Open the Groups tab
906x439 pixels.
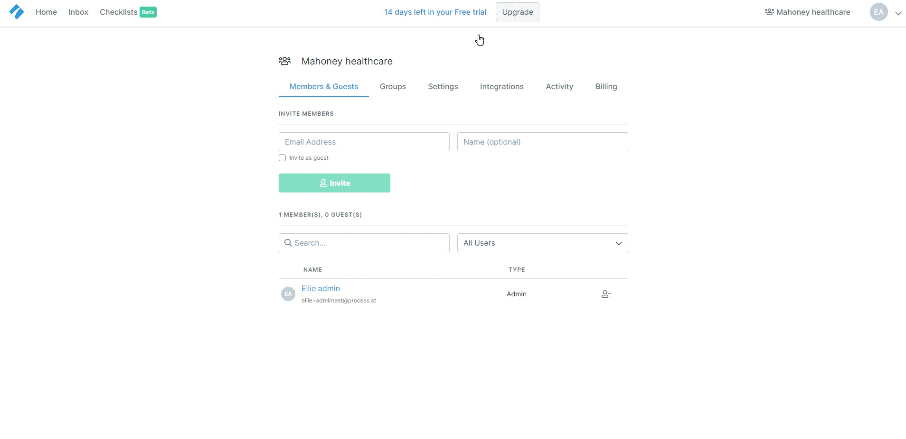(x=393, y=86)
